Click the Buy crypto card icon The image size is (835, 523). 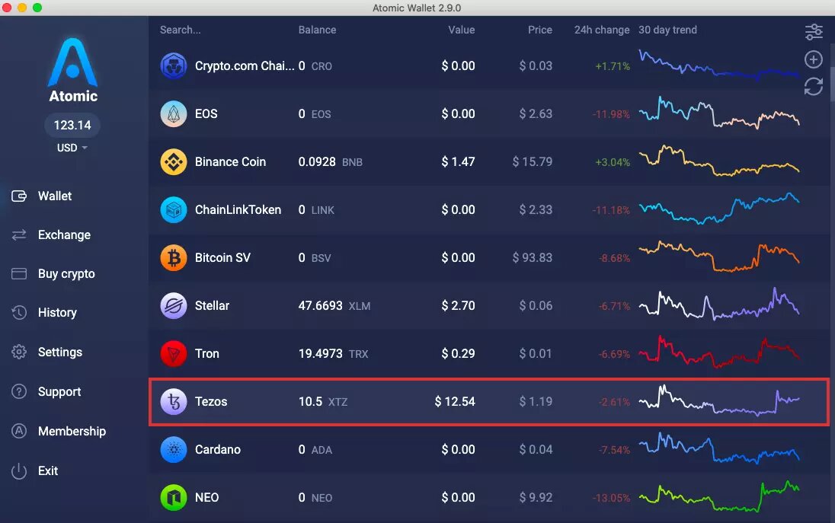pos(18,273)
